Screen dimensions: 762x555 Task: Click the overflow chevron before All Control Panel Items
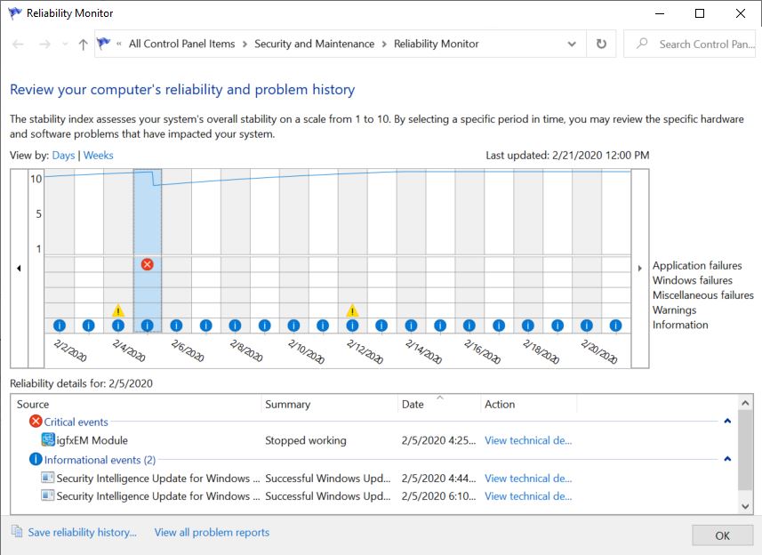[119, 44]
